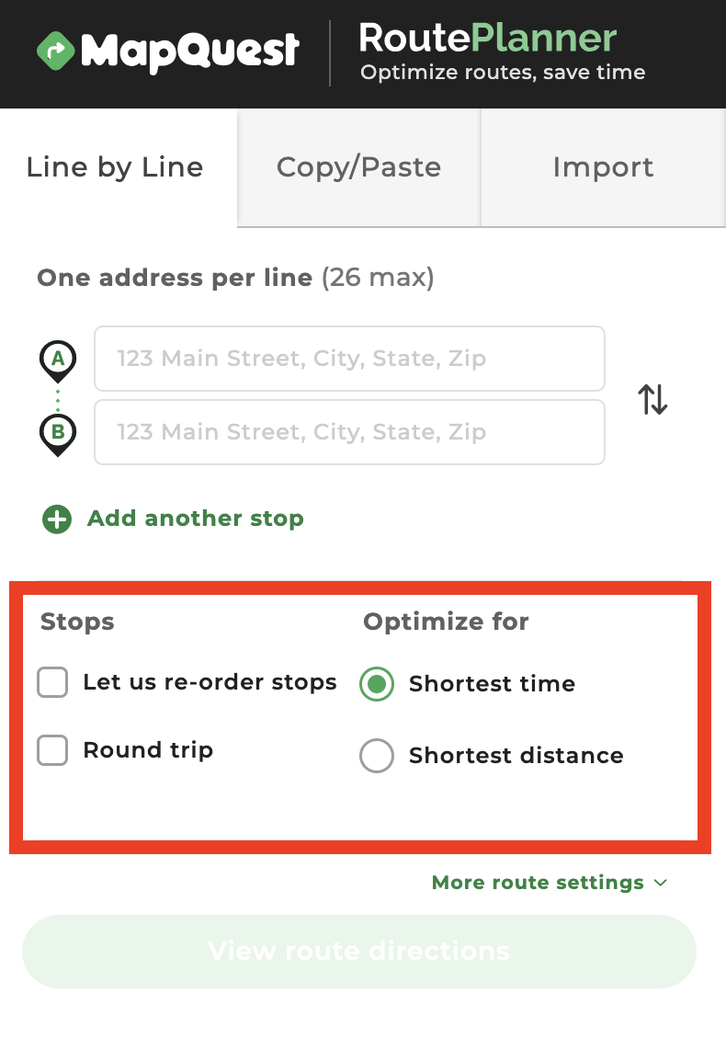Screen dimensions: 726x1050
Task: Click the chevron next to More route settings
Action: pos(661,883)
